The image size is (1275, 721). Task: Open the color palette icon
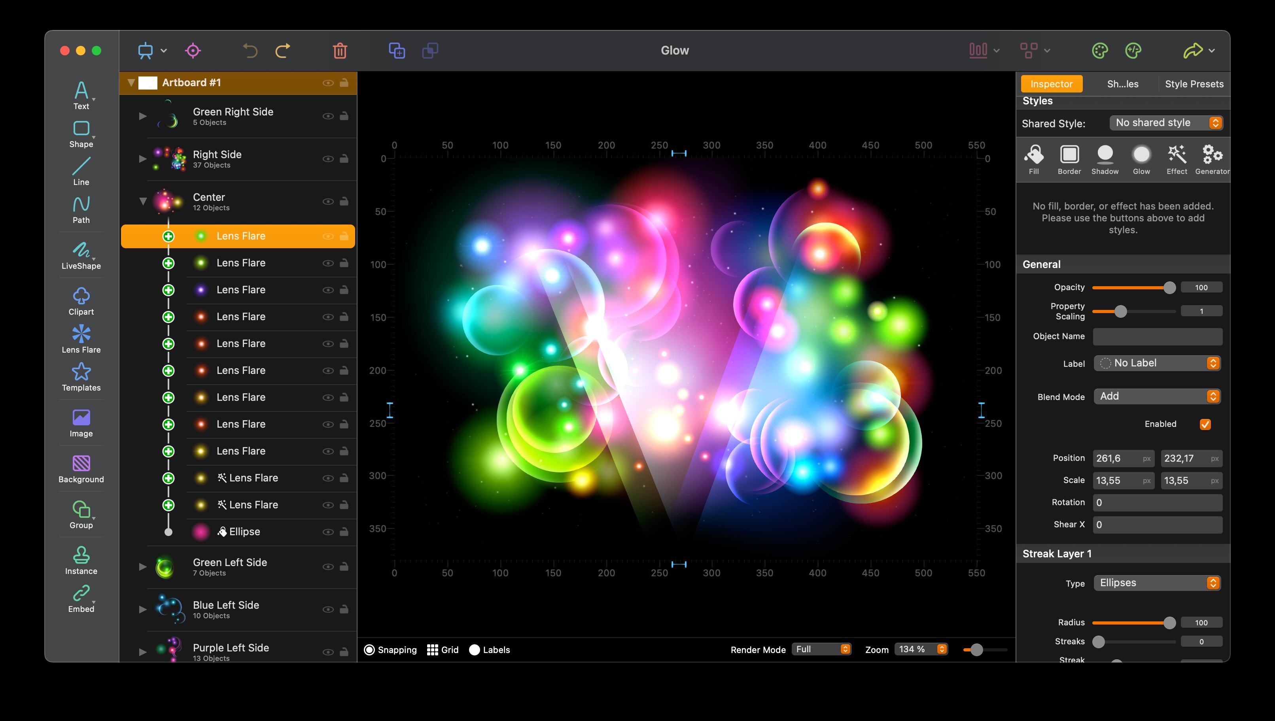1100,51
